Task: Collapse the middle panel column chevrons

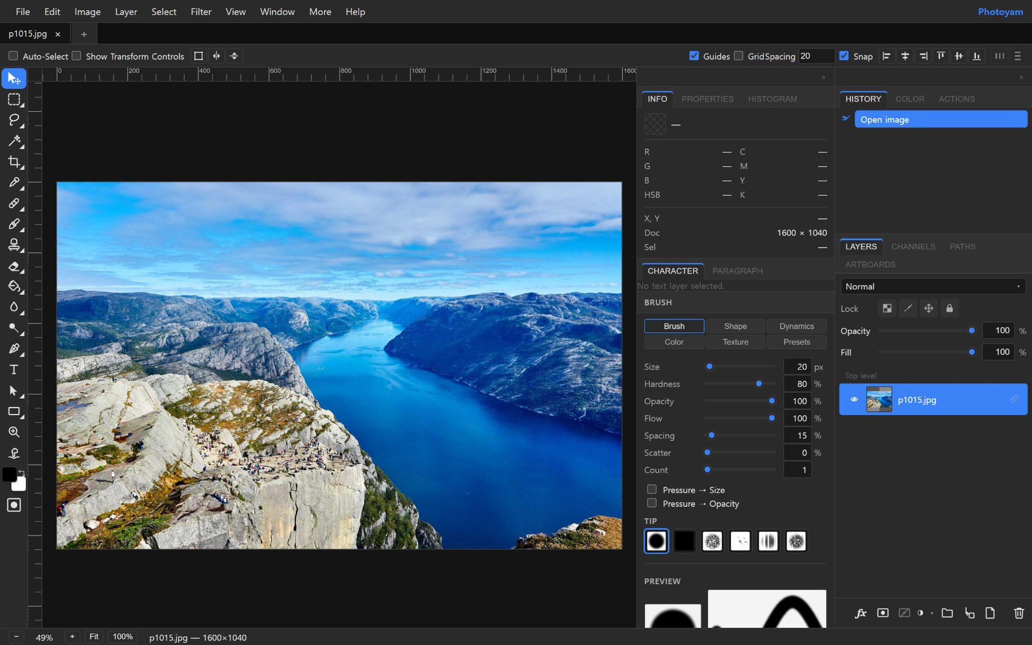Action: [823, 77]
